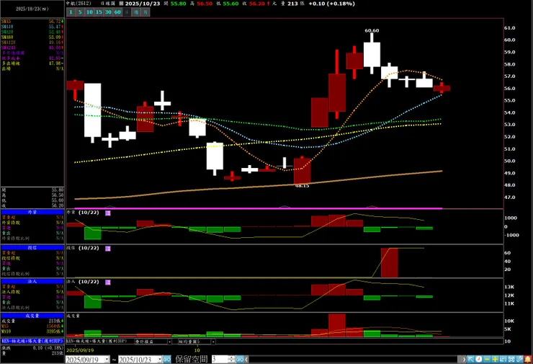533x364 pixels.
Task: Click the yellow minus zoom-out icon
Action: (x=487, y=359)
